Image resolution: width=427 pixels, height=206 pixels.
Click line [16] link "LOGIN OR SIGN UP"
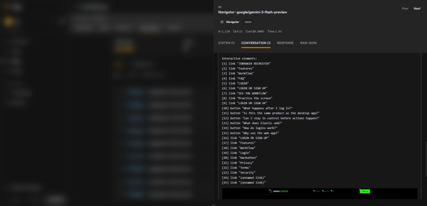tap(245, 138)
